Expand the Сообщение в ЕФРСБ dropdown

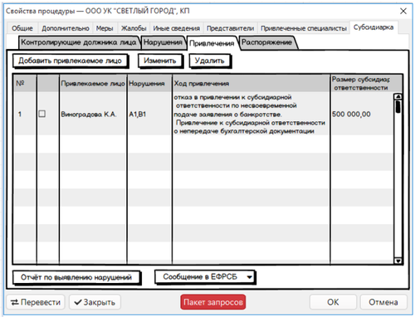point(205,277)
